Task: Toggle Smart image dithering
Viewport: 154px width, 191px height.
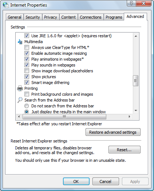Action: click(27, 83)
